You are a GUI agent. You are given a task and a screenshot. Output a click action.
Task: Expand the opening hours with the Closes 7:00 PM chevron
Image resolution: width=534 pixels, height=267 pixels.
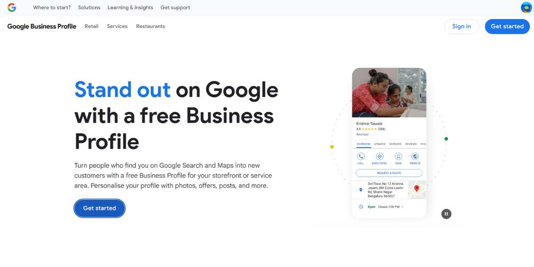tap(402, 206)
